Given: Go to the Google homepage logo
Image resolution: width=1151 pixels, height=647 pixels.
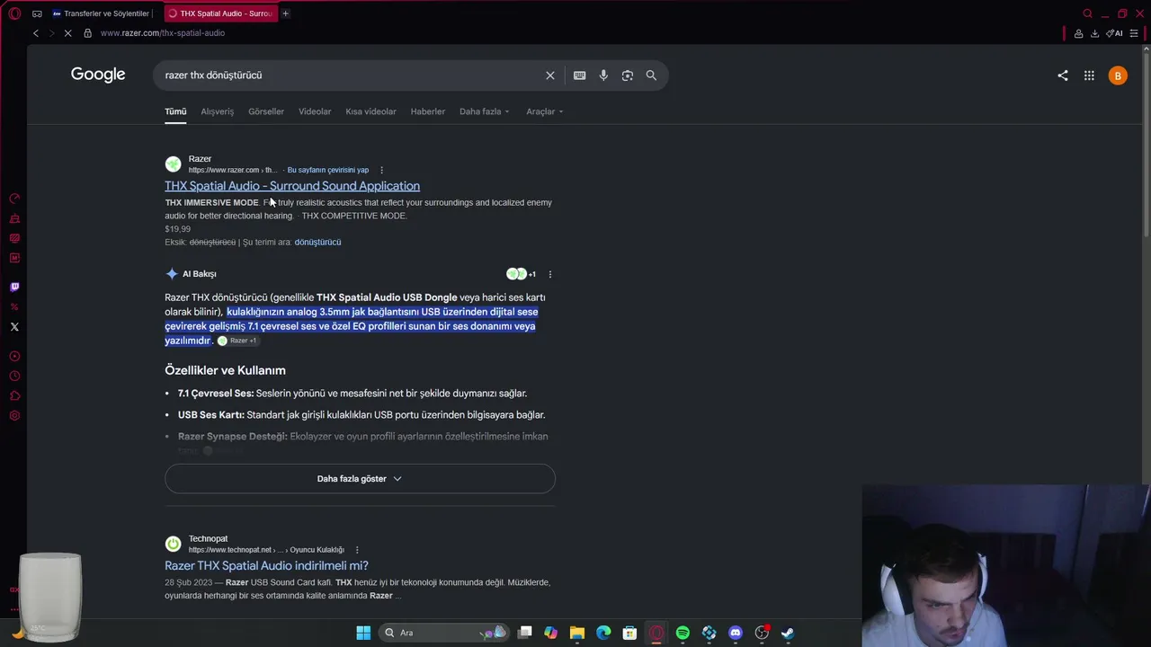Looking at the screenshot, I should click(x=98, y=75).
